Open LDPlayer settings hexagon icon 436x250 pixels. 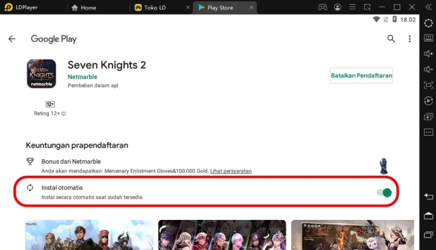coord(428,23)
